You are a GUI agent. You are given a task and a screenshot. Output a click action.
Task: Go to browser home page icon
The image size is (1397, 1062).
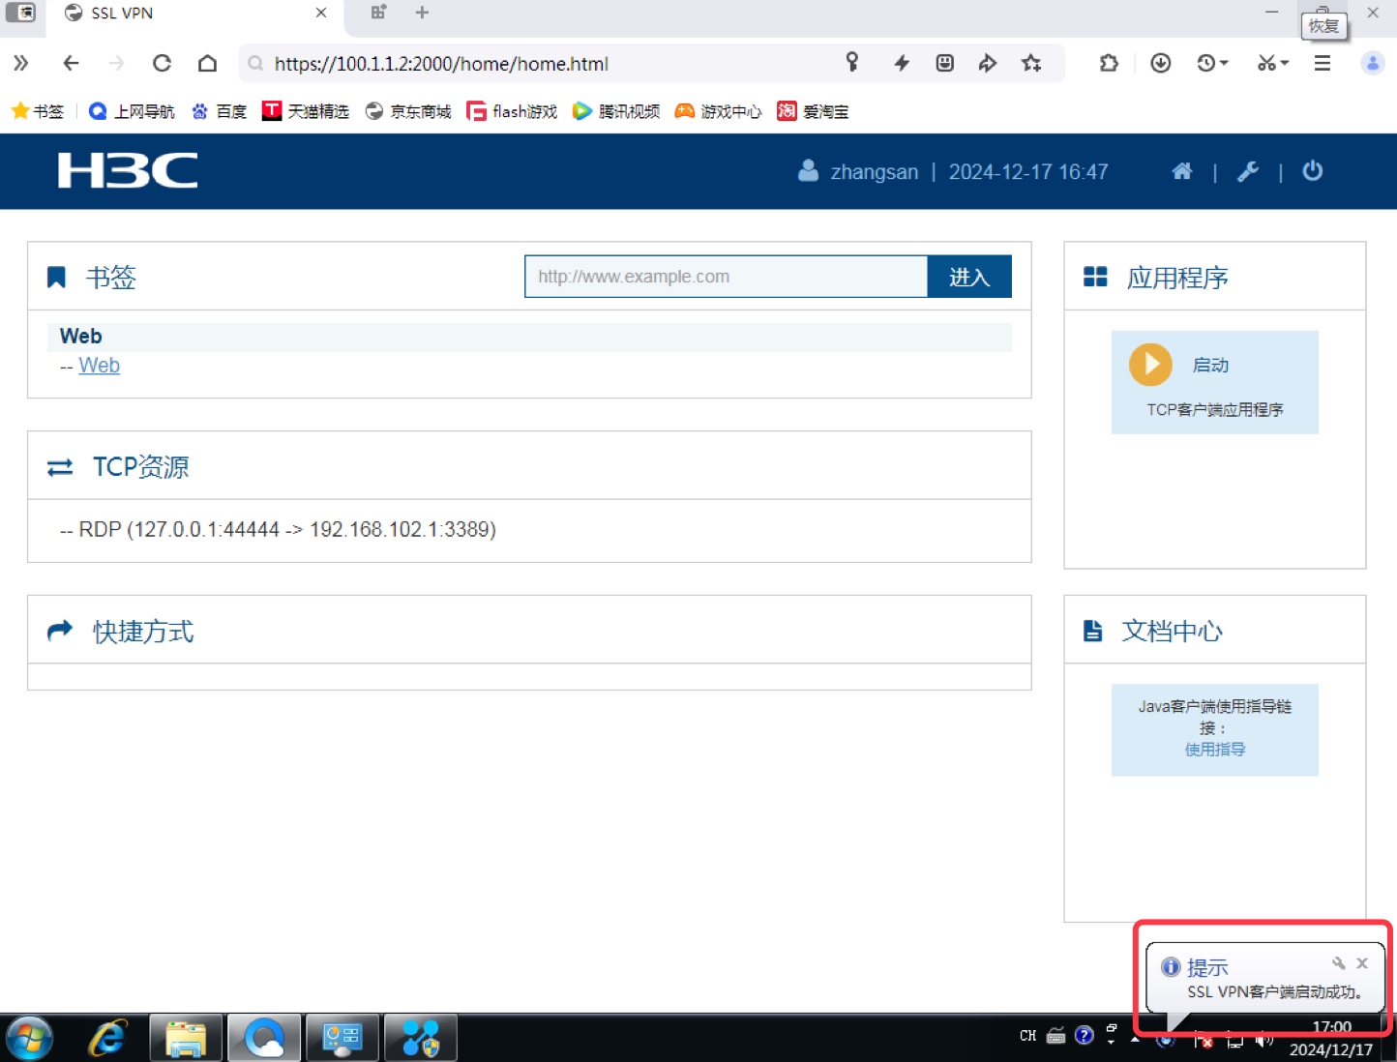pos(207,63)
